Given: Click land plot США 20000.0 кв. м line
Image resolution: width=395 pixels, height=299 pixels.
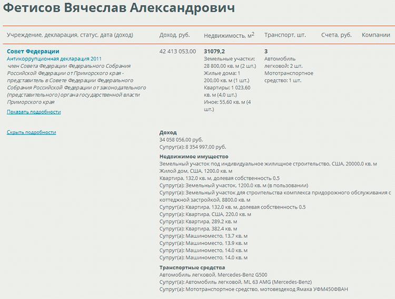Looking at the screenshot, I should click(x=268, y=164).
